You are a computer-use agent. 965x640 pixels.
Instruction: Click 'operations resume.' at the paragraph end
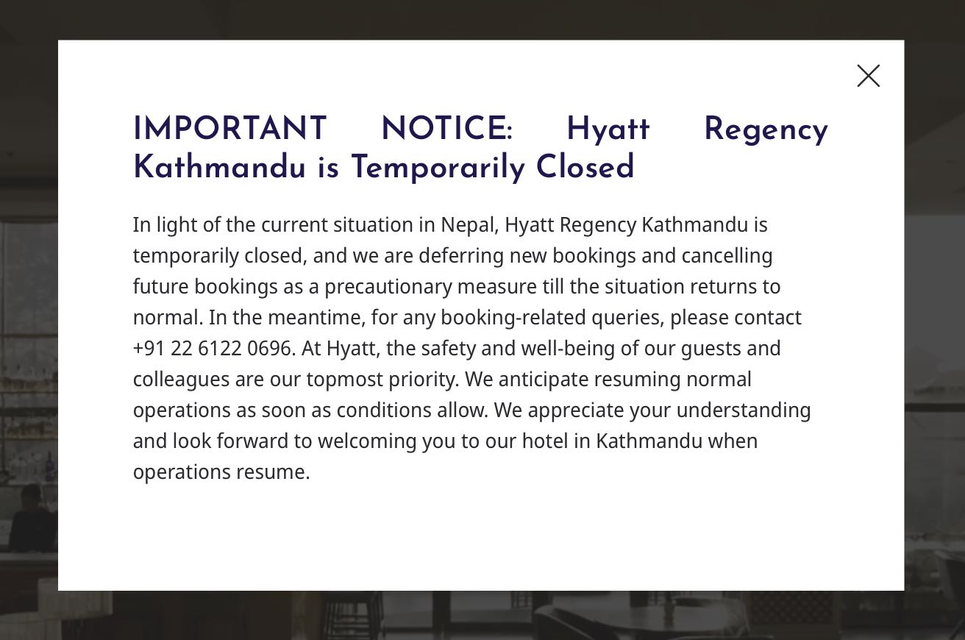221,472
